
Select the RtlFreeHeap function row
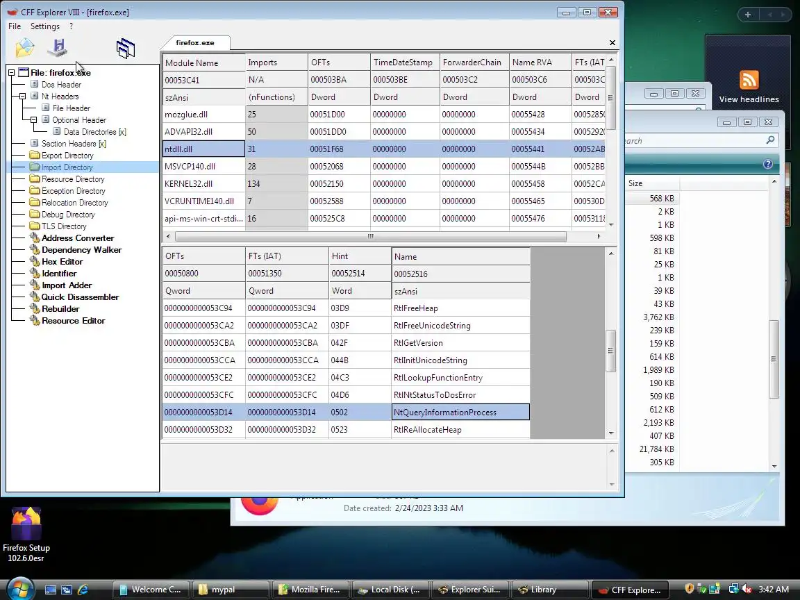346,308
